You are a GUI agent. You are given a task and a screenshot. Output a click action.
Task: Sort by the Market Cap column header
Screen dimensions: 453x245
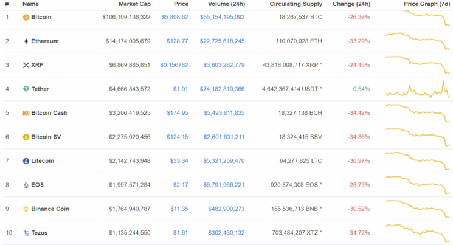(134, 4)
